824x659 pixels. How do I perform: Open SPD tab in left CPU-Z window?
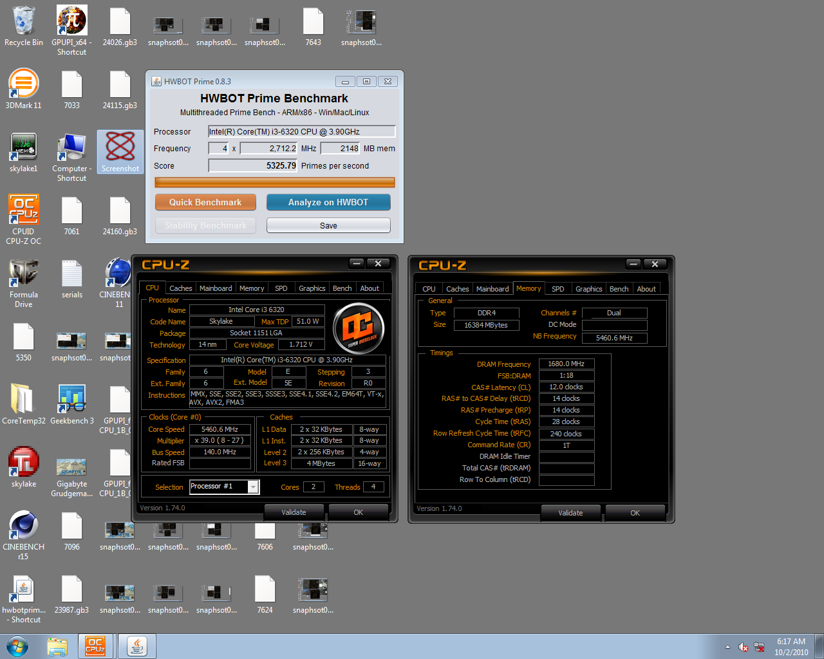(x=281, y=288)
